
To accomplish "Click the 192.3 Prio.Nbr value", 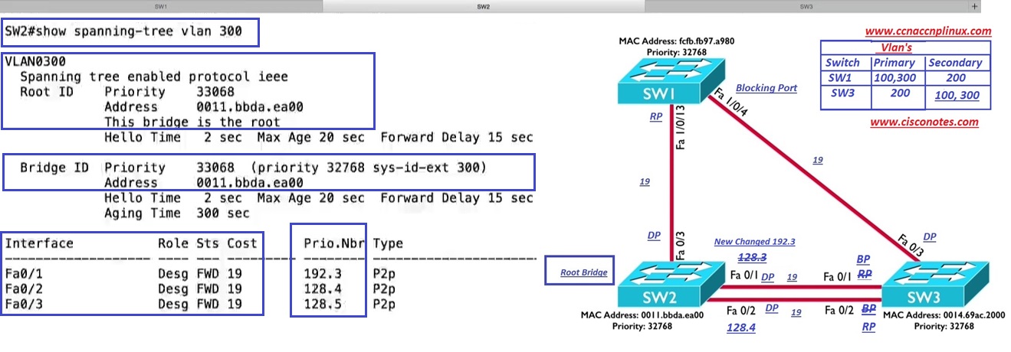I will [323, 274].
